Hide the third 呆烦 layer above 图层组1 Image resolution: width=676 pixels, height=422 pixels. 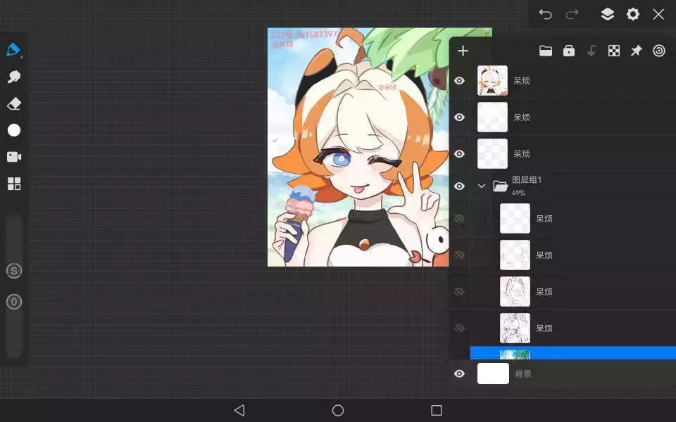pos(460,154)
